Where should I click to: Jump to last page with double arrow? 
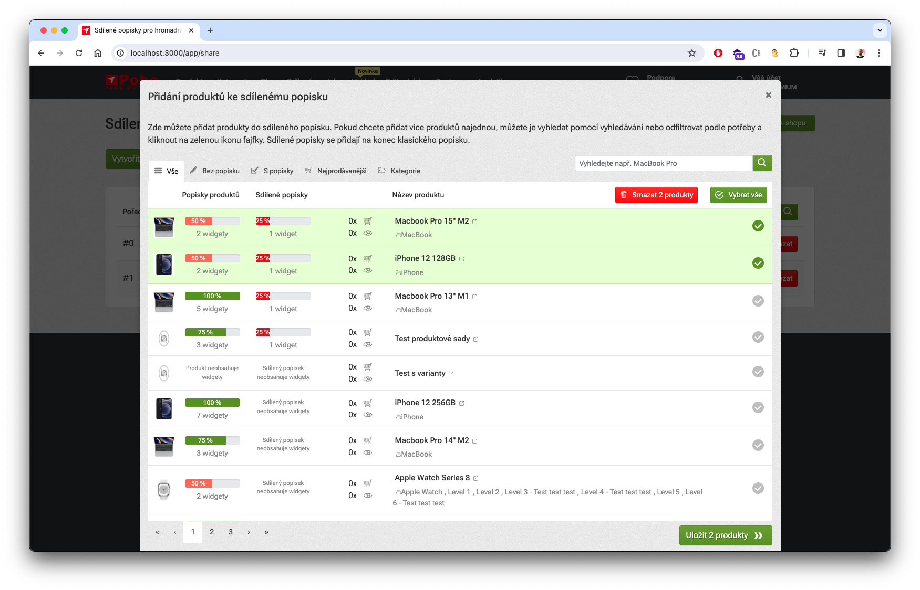[266, 532]
